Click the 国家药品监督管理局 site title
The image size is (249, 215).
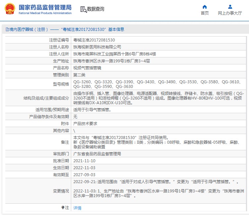[x=45, y=7]
